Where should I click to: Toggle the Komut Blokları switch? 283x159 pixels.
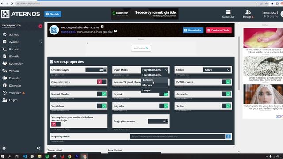point(102,94)
